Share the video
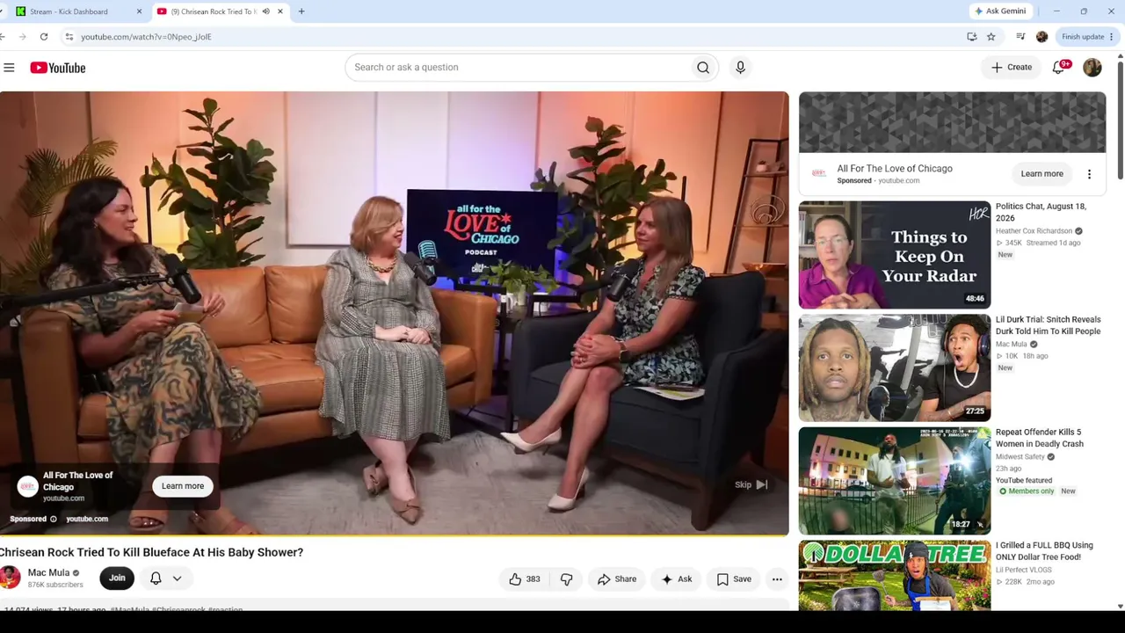Screen dimensions: 1125x633 (x=617, y=579)
